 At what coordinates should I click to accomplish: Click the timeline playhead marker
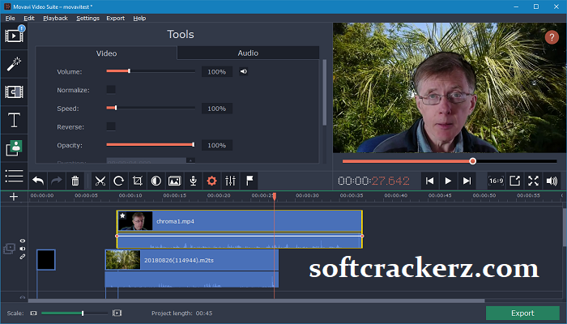point(275,196)
